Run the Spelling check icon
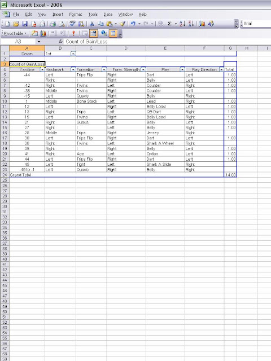The width and height of the screenshot is (271, 361). pyautogui.click(x=73, y=24)
